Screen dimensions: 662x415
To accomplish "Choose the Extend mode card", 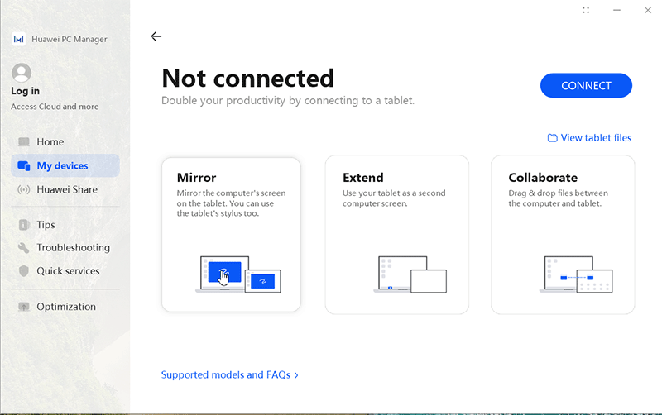I will pyautogui.click(x=396, y=235).
